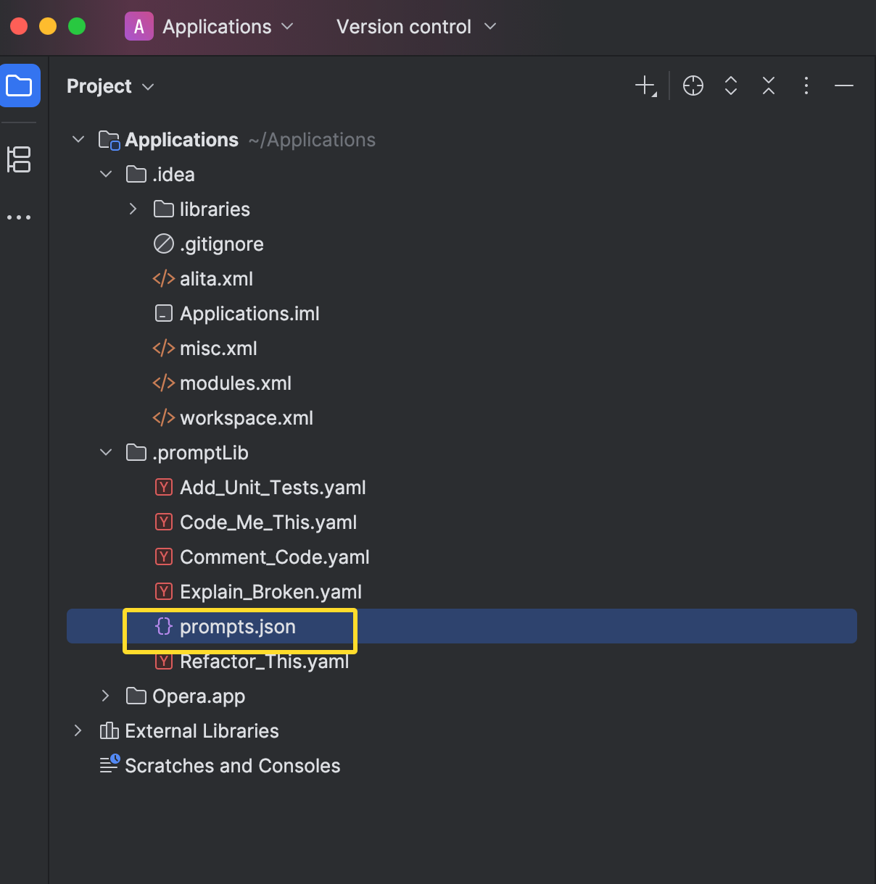Collapse the .idea folder chevron
This screenshot has height=884, width=876.
(x=106, y=174)
